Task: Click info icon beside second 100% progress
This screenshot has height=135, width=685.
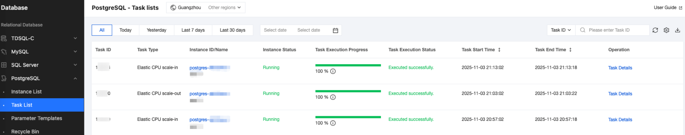Action: [x=333, y=97]
